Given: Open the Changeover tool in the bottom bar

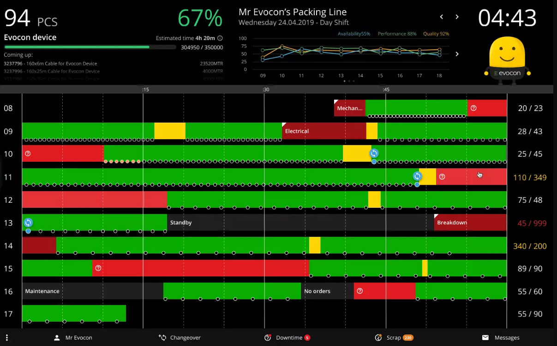Looking at the screenshot, I should 180,337.
